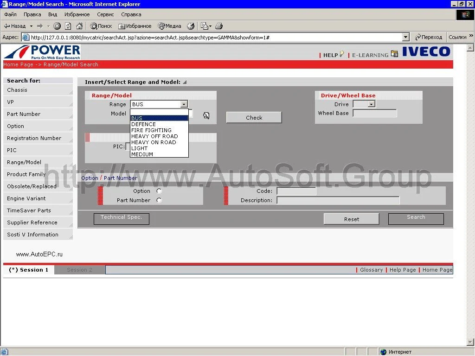Screen dimensions: 475x356
Task: Open the Сервис menu
Action: tap(105, 14)
